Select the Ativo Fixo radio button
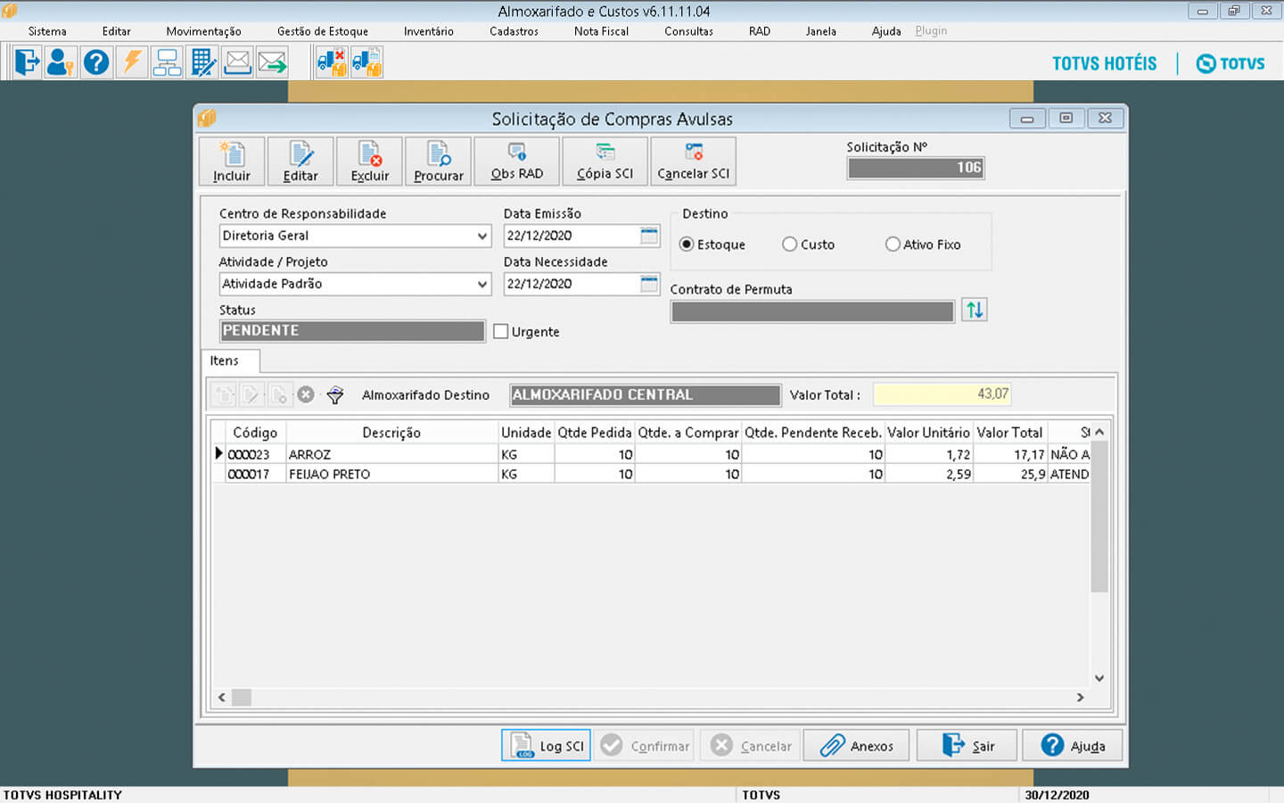Image resolution: width=1284 pixels, height=803 pixels. click(893, 244)
